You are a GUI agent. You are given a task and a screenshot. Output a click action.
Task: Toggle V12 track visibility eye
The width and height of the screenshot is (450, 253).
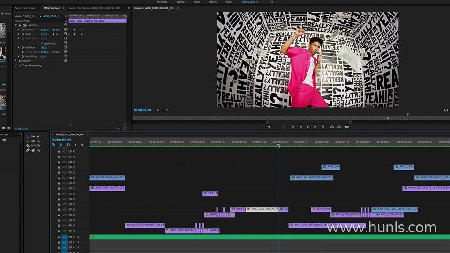point(74,178)
